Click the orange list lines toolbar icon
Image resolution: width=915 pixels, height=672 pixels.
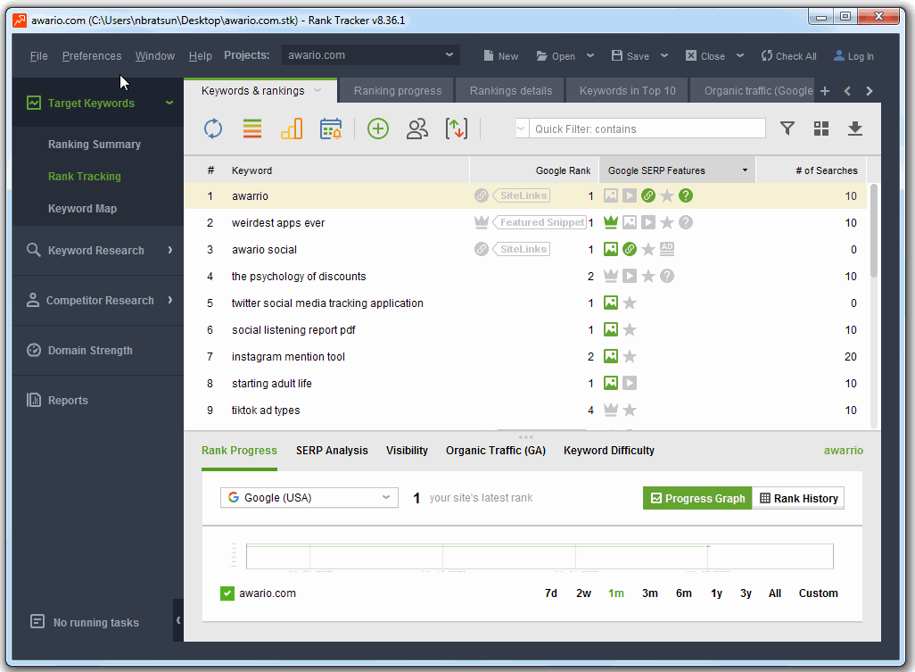(x=252, y=129)
